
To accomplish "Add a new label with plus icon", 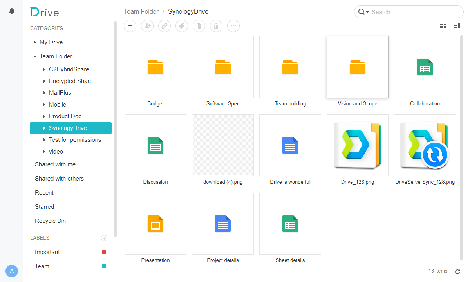I will (104, 238).
